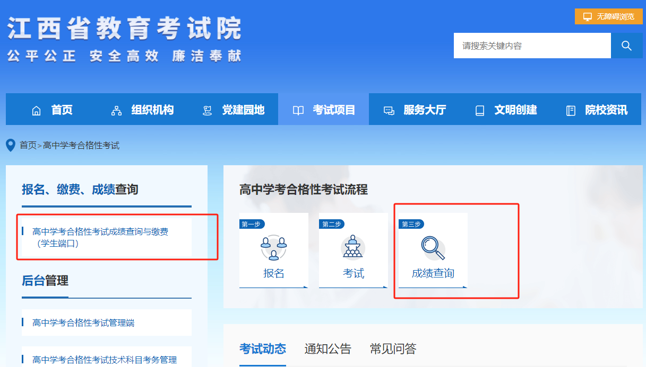Click the 第一步 报名 step card label
The width and height of the screenshot is (646, 367).
click(274, 273)
